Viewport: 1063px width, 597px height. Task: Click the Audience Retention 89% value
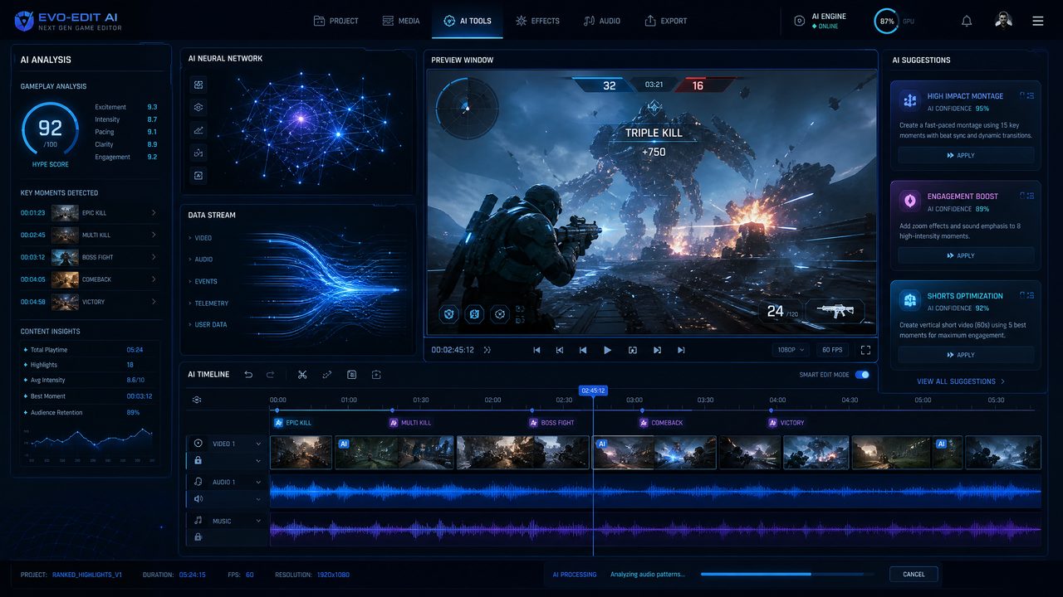pos(133,412)
